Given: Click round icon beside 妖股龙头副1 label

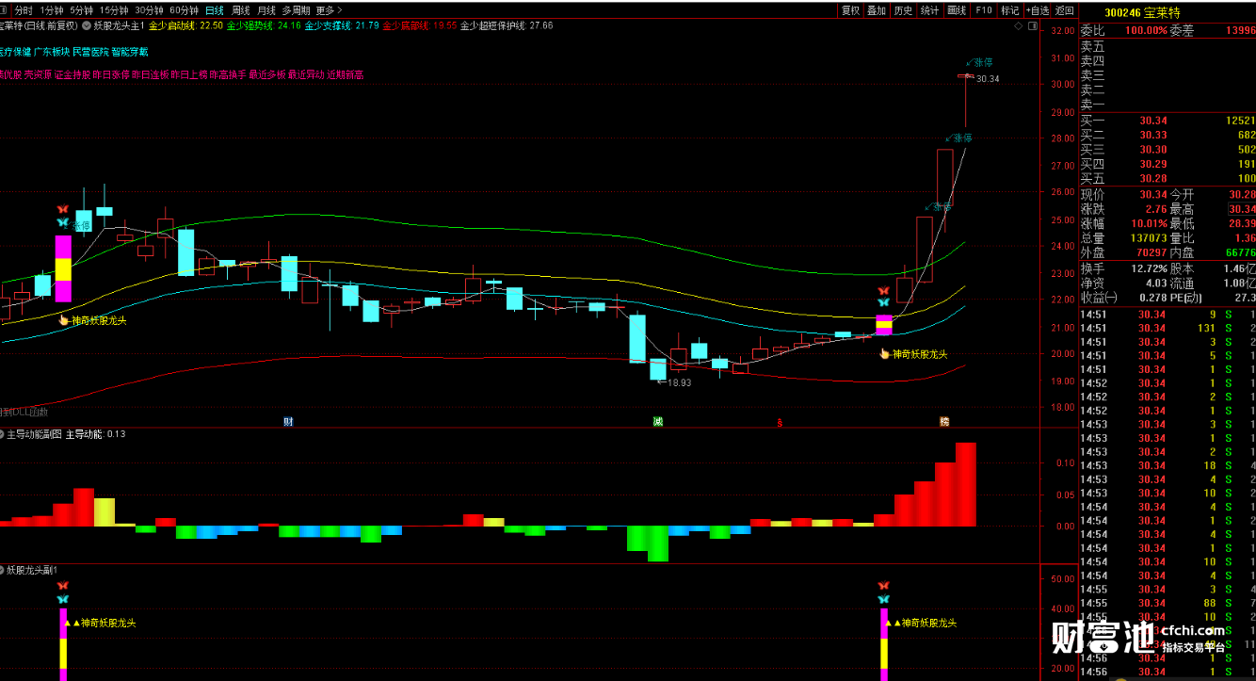Looking at the screenshot, I should pos(3,570).
